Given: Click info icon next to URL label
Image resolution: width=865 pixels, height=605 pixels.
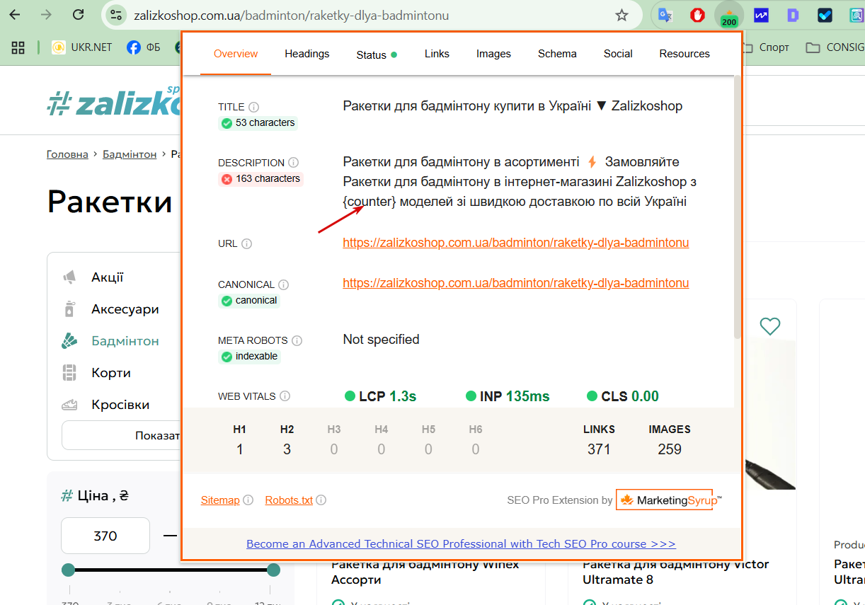Looking at the screenshot, I should [x=246, y=243].
